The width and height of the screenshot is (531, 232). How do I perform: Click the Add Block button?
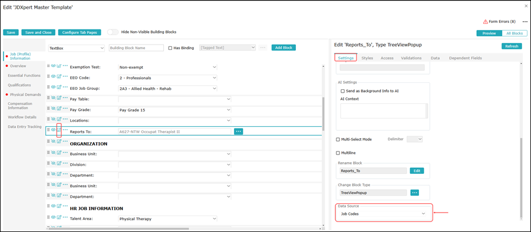[x=284, y=48]
